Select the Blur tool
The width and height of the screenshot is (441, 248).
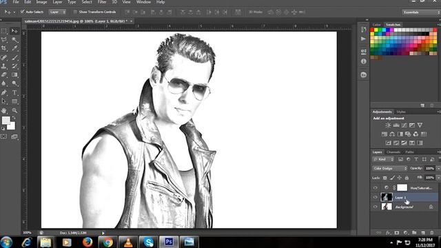4,83
